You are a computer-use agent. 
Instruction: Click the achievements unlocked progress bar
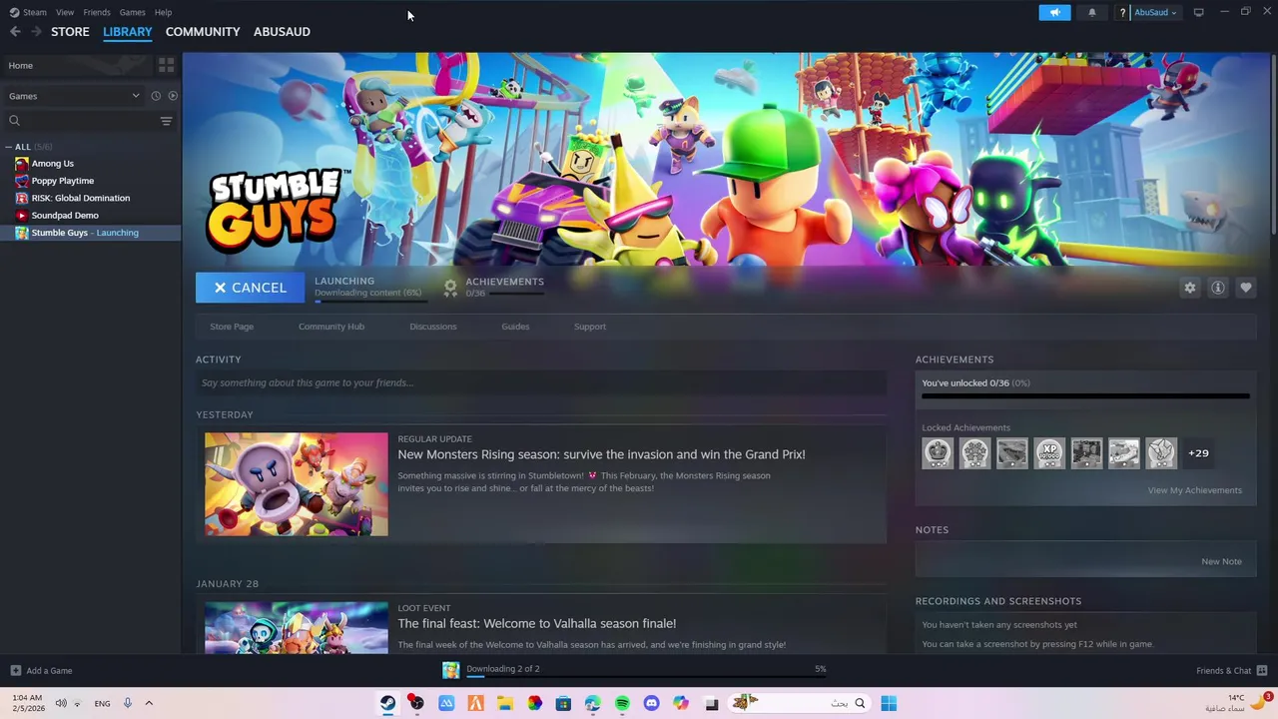coord(1085,396)
